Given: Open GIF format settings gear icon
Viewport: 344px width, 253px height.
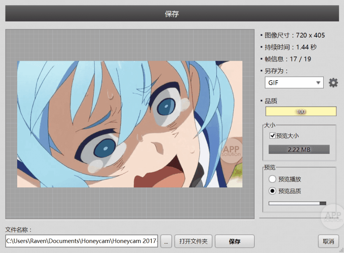Looking at the screenshot, I should [333, 83].
